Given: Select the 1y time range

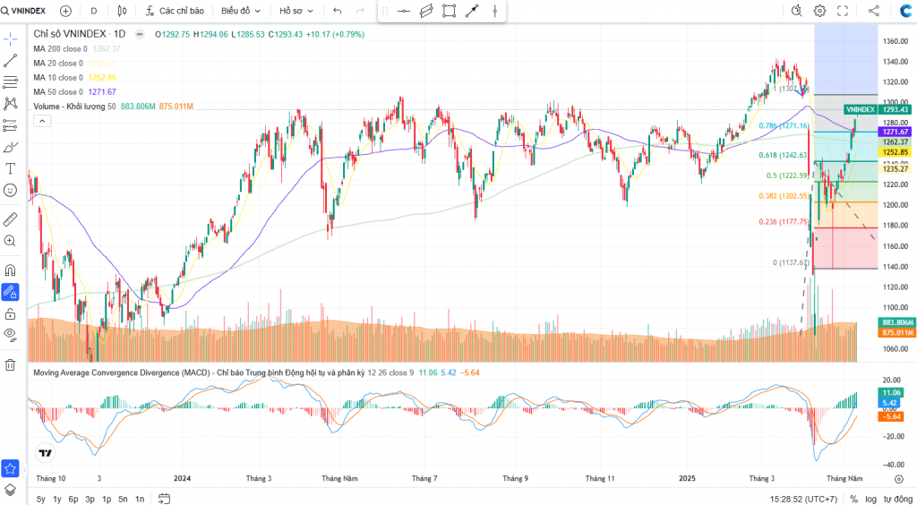Looking at the screenshot, I should 57,499.
